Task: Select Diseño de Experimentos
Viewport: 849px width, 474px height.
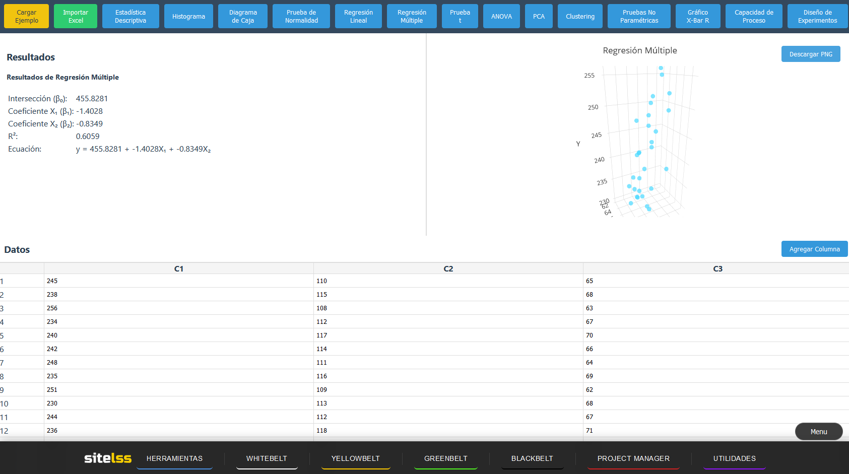Action: coord(817,16)
